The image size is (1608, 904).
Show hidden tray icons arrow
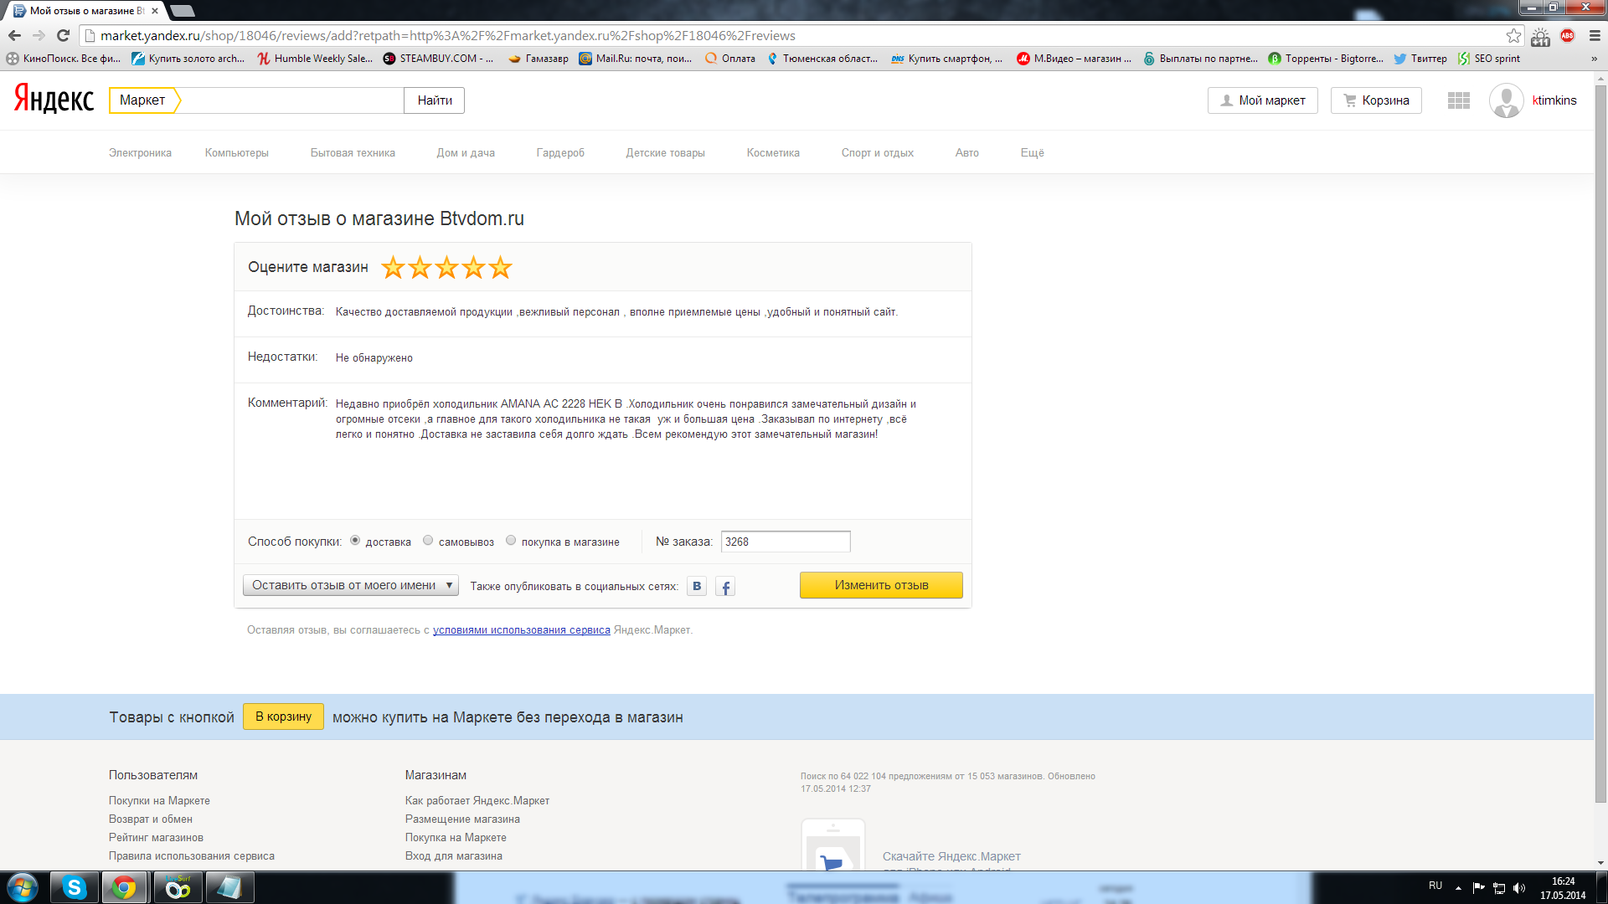(x=1458, y=888)
